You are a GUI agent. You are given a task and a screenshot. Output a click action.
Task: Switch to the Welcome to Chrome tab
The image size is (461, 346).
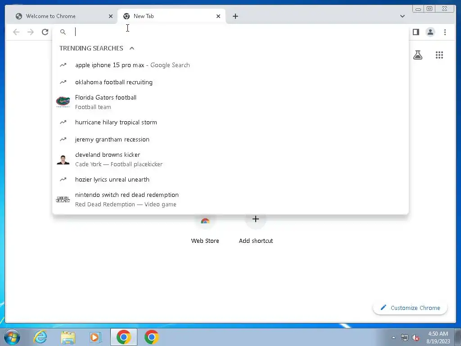point(62,16)
